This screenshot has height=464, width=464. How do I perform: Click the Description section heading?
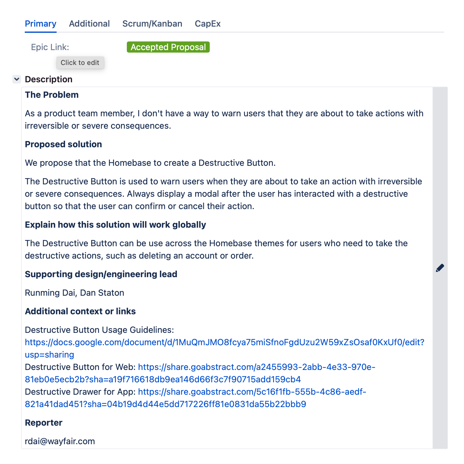pyautogui.click(x=49, y=79)
